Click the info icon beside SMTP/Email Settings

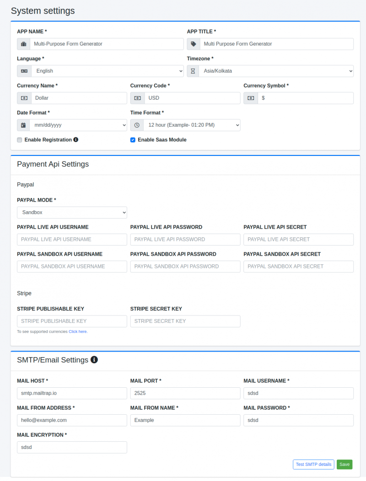click(x=94, y=359)
